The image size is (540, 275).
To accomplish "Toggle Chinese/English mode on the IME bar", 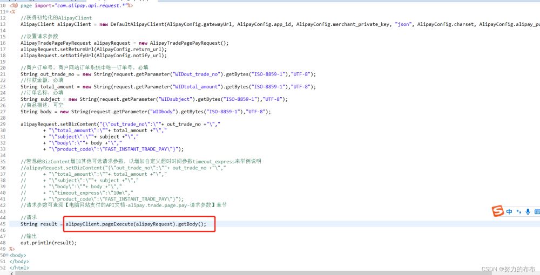I will (x=509, y=212).
